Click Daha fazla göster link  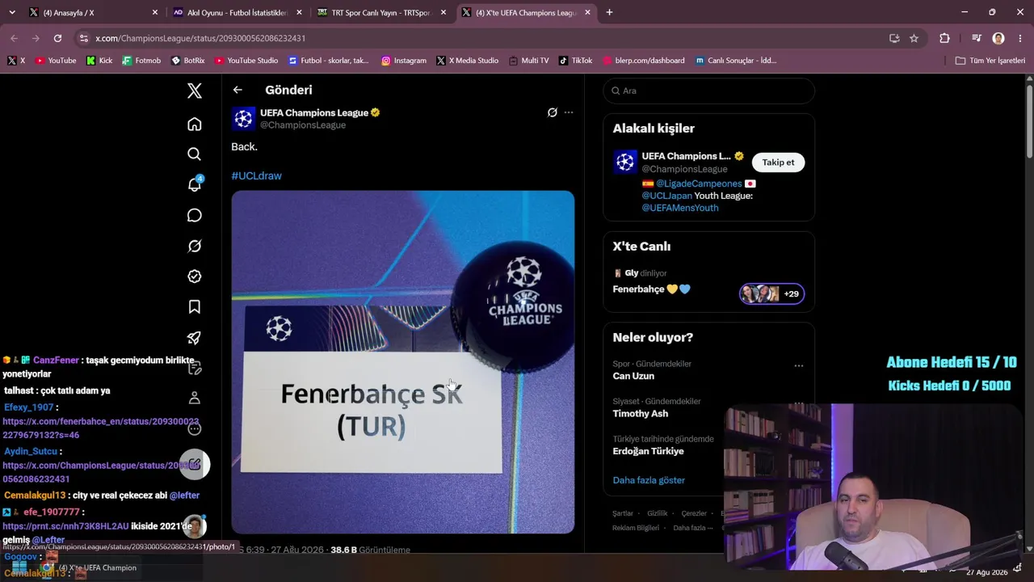point(649,480)
